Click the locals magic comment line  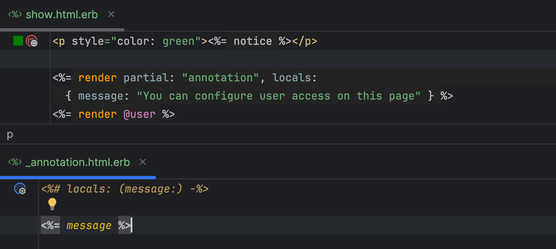pos(124,189)
